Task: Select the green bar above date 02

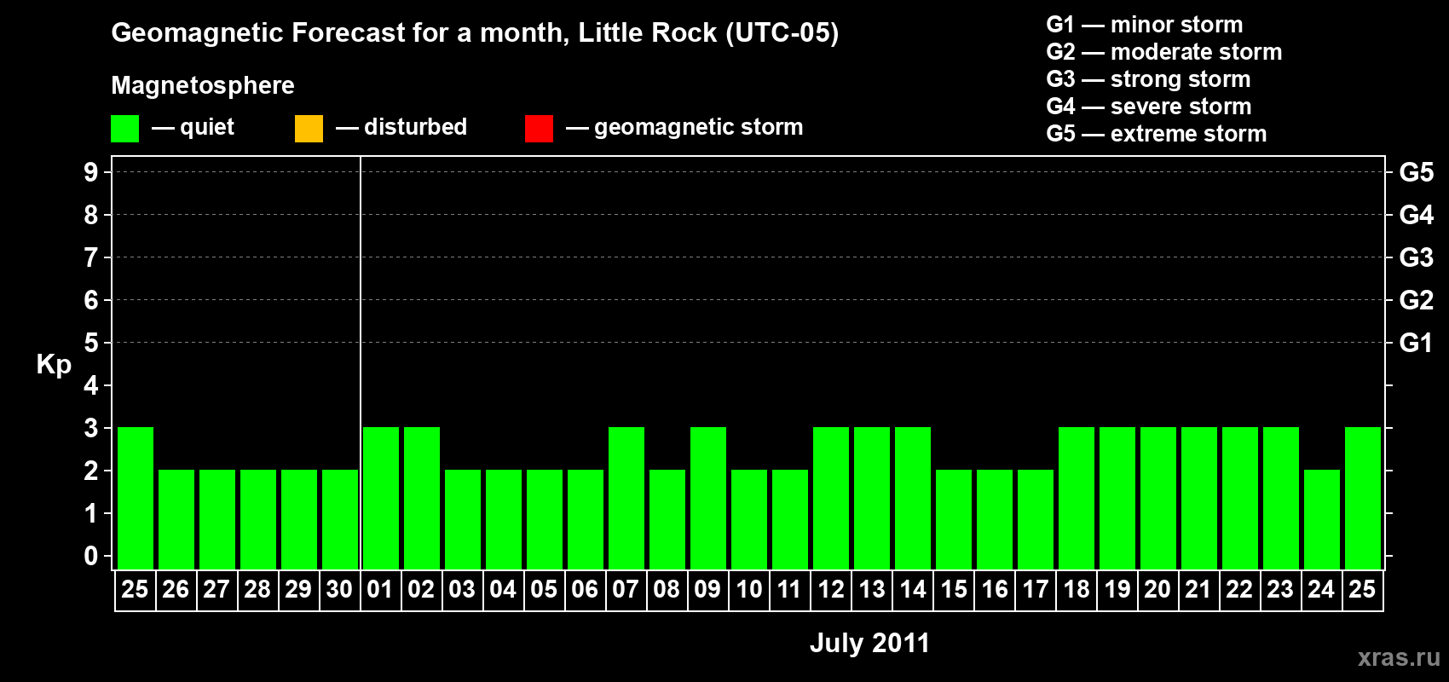Action: [x=422, y=498]
